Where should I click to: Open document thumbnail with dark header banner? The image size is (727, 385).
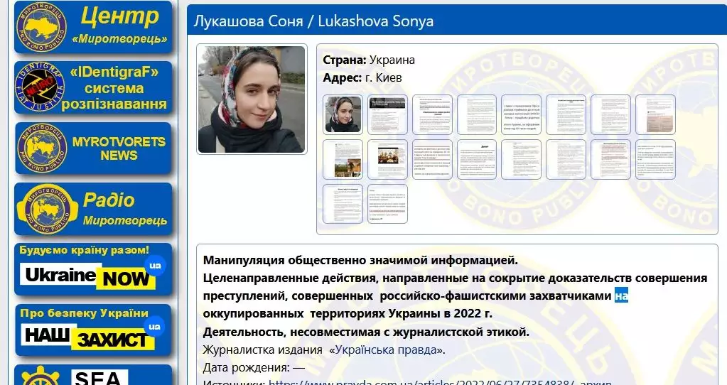387,114
